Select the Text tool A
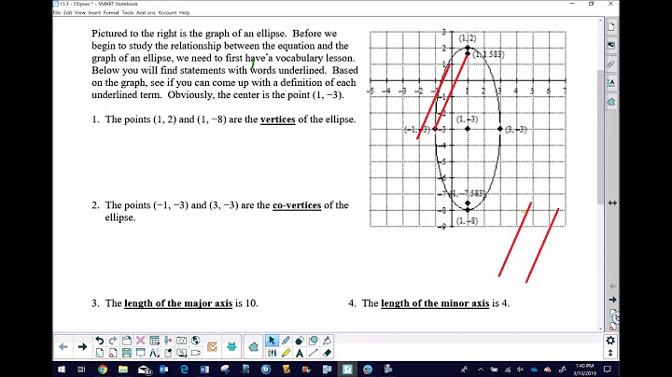672x377 pixels. pos(300,353)
